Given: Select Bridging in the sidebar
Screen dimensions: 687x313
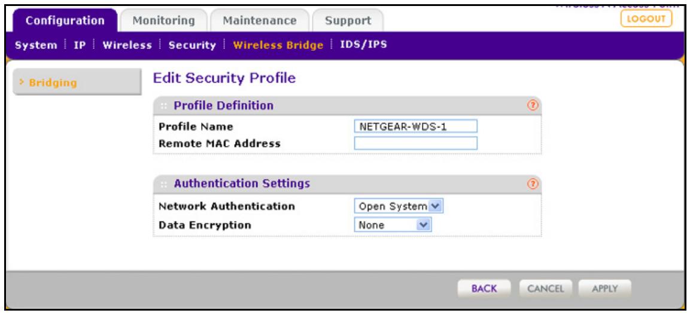Looking at the screenshot, I should pos(77,83).
